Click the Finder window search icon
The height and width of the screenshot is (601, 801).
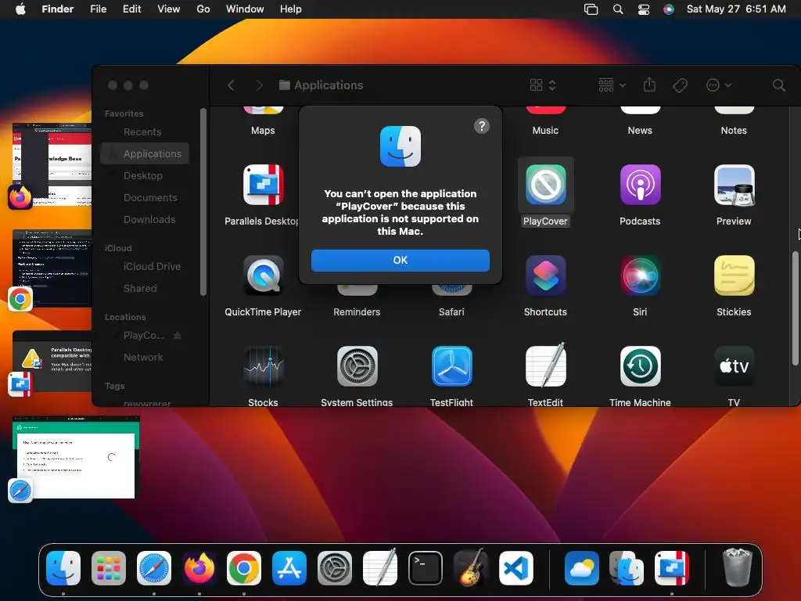pos(778,85)
